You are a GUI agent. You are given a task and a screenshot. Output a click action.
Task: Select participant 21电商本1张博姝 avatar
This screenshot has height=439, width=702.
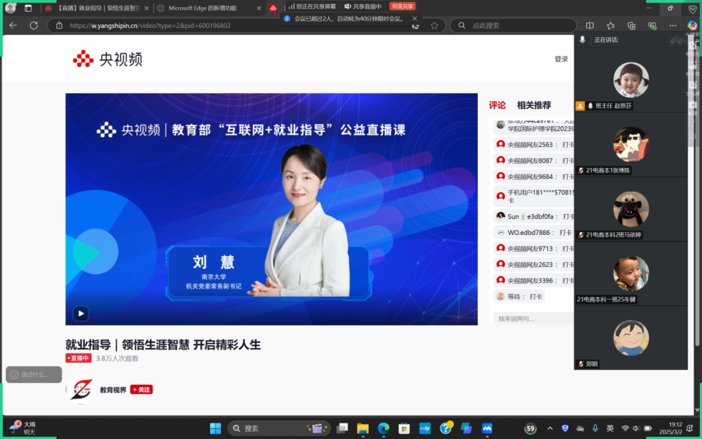point(630,144)
